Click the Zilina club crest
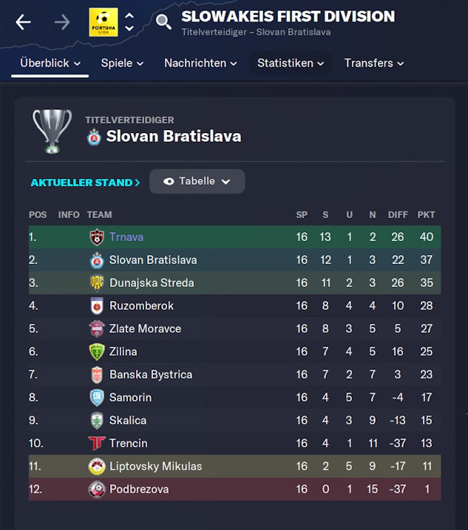468x530 pixels. tap(96, 352)
